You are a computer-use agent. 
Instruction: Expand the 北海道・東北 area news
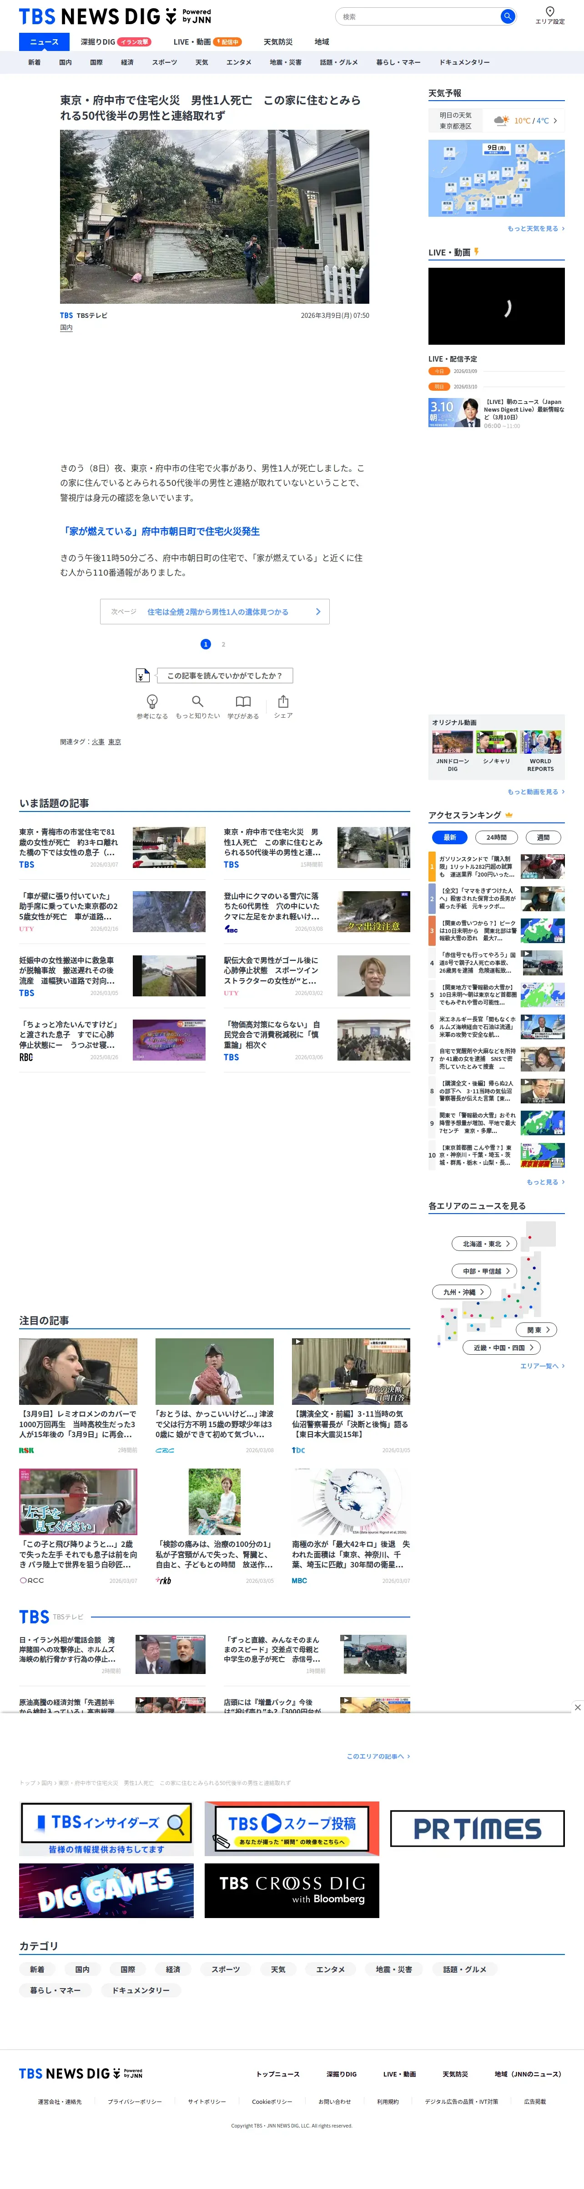485,1243
